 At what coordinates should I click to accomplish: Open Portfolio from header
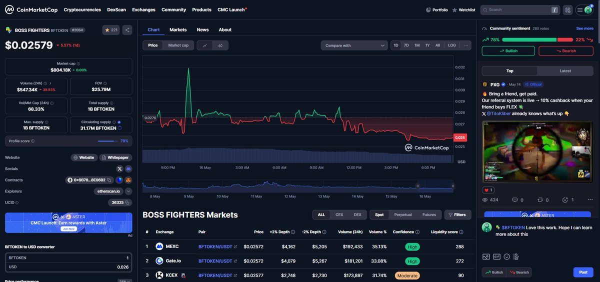(436, 10)
